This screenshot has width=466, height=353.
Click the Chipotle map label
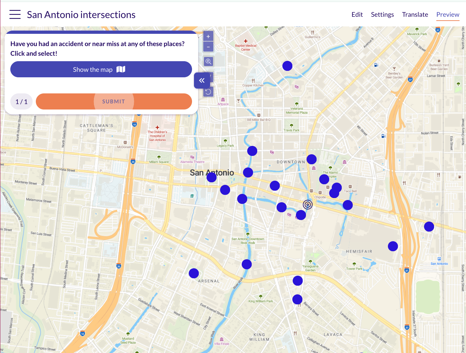click(x=320, y=197)
